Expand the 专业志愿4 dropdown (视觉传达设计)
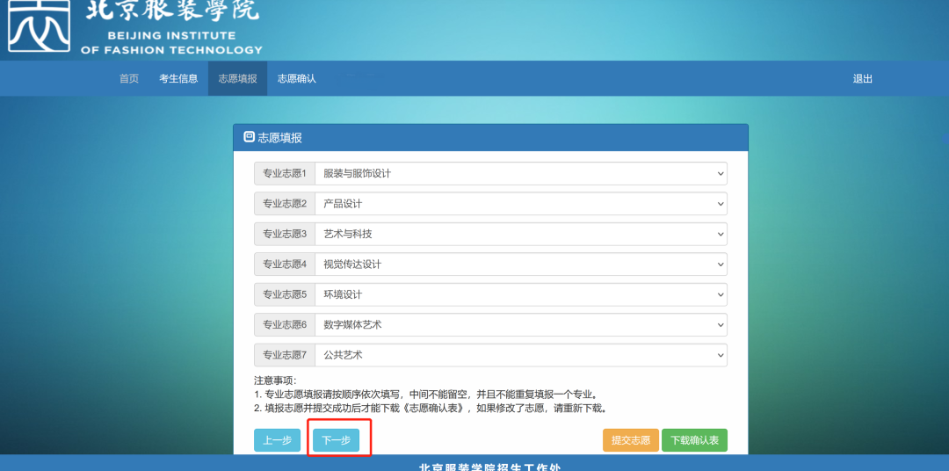Viewport: 949px width, 471px height. click(520, 264)
